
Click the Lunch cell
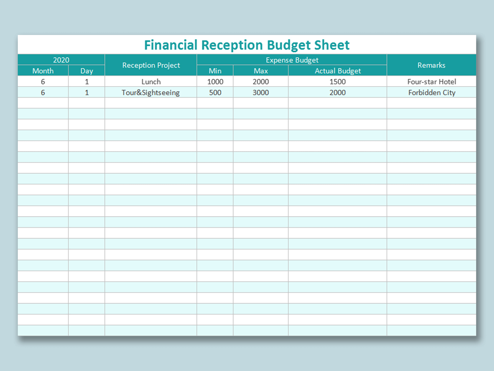(x=151, y=81)
